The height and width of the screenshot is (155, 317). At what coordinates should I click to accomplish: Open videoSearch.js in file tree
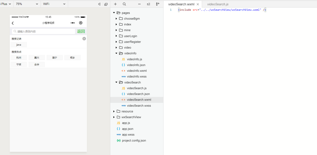[137, 88]
